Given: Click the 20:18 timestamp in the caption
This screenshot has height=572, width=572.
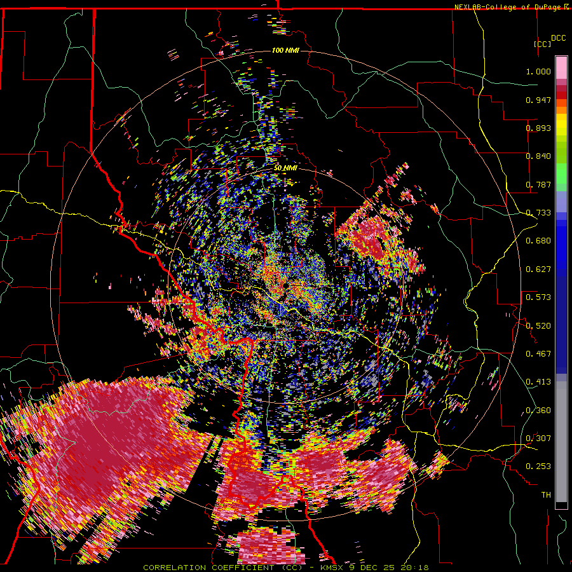Looking at the screenshot, I should click(416, 568).
